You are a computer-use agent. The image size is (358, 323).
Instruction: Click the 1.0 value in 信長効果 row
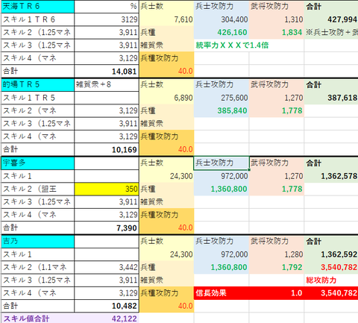[276, 293]
